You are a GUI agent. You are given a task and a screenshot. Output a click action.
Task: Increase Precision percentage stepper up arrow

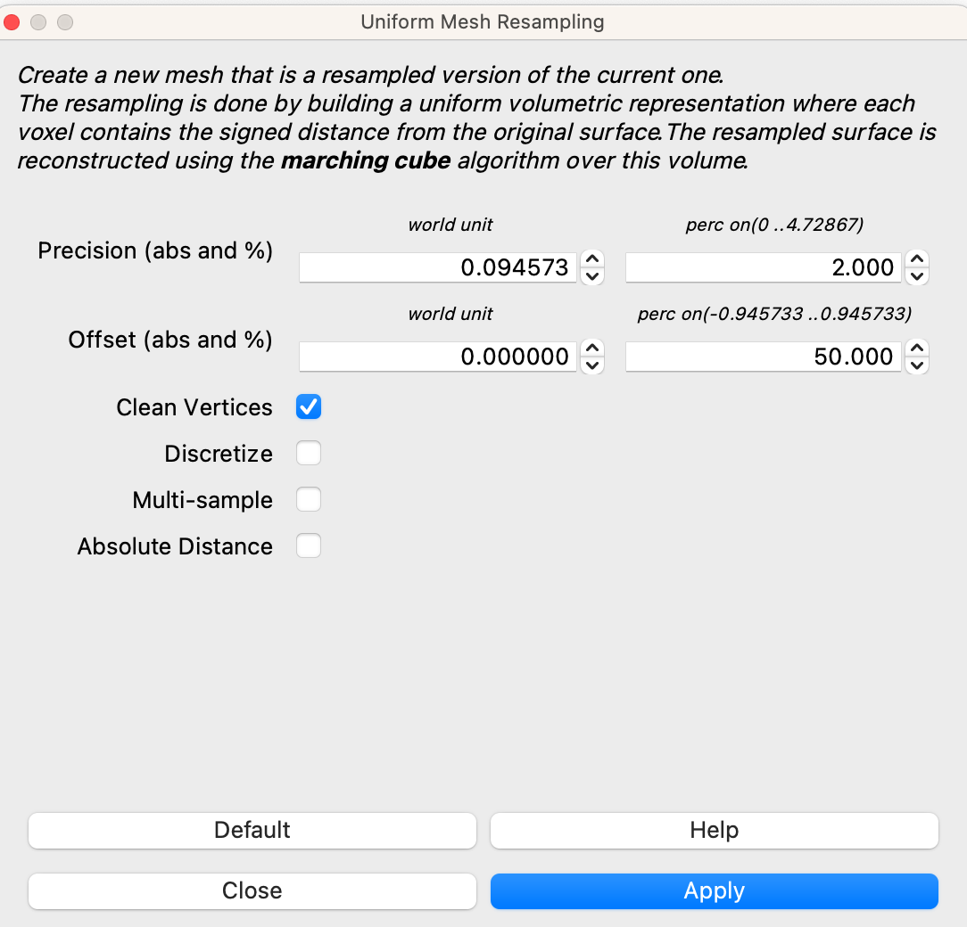[917, 259]
